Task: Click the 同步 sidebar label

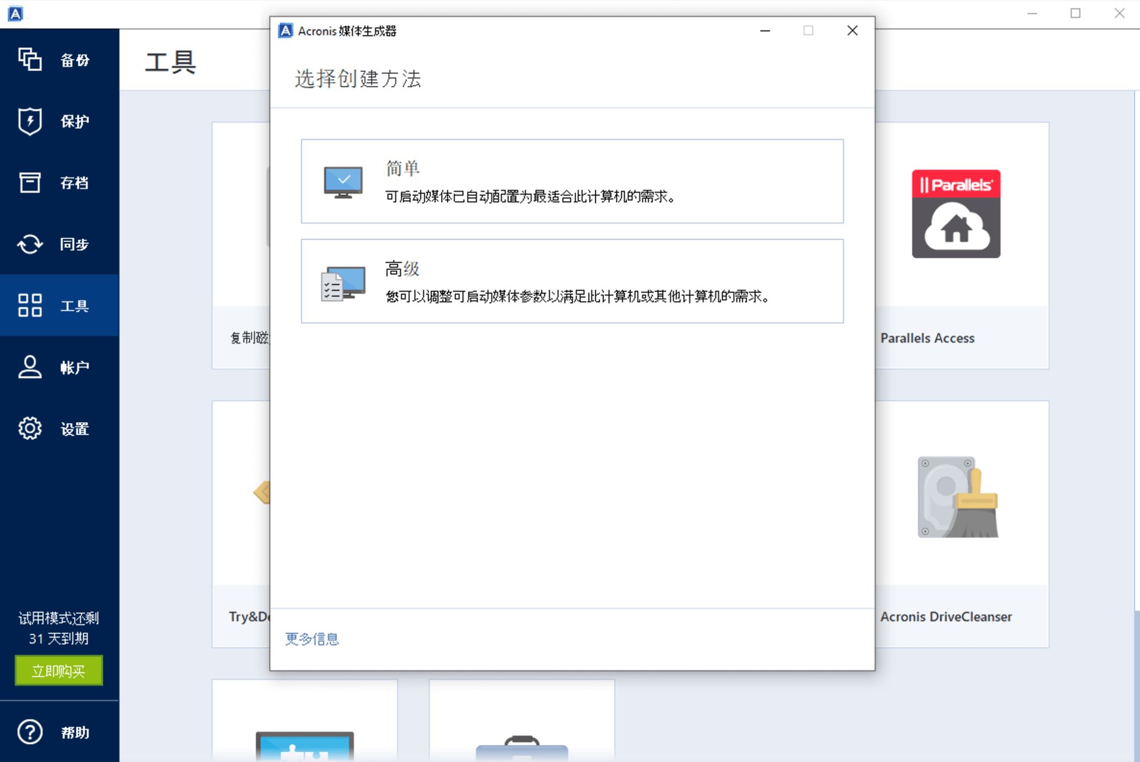Action: (x=75, y=245)
